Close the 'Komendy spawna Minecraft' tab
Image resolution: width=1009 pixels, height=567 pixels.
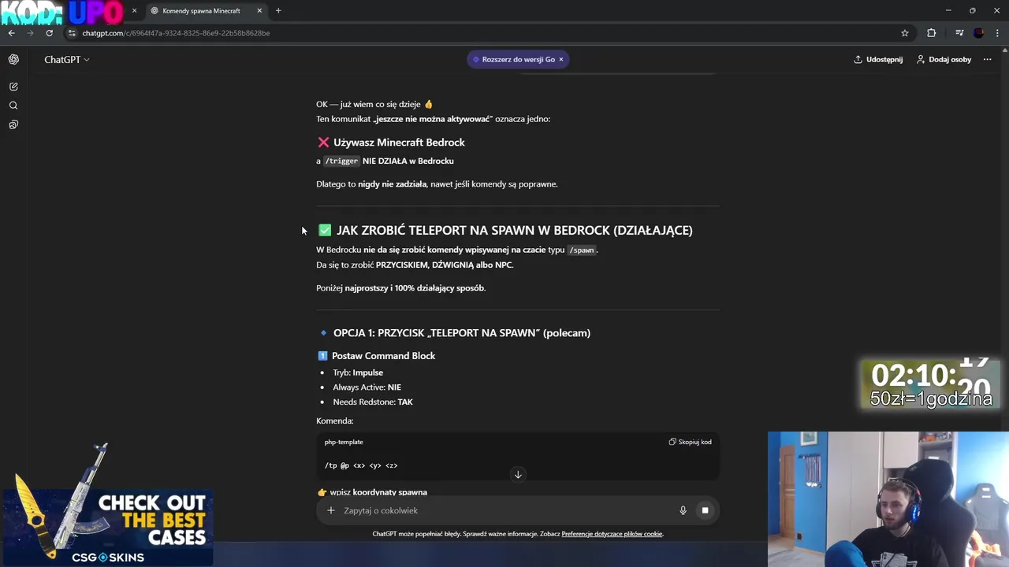click(x=259, y=11)
